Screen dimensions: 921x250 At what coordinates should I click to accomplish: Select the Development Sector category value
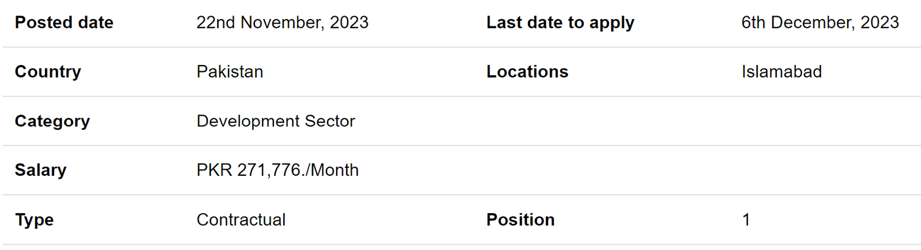[x=276, y=121]
